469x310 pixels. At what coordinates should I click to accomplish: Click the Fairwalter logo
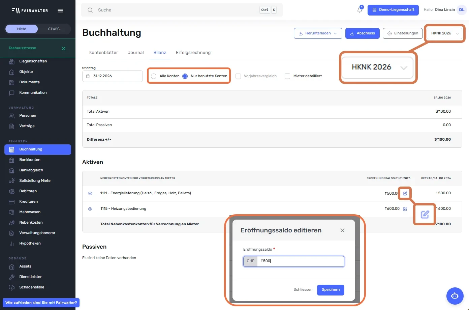30,10
